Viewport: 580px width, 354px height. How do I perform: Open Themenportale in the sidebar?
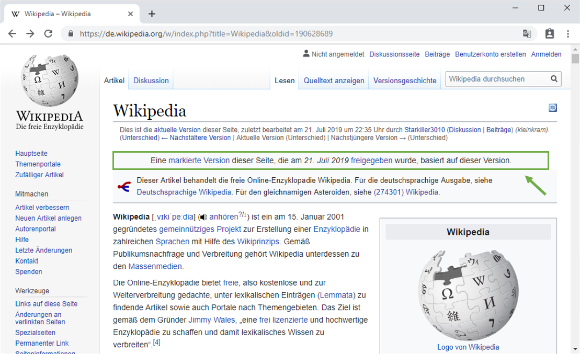[38, 164]
